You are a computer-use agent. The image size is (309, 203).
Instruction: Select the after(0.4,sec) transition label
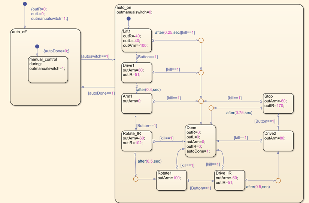pos(149,90)
